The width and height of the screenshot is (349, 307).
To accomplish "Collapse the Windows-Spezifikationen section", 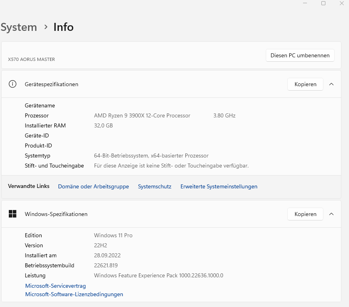I will [331, 214].
